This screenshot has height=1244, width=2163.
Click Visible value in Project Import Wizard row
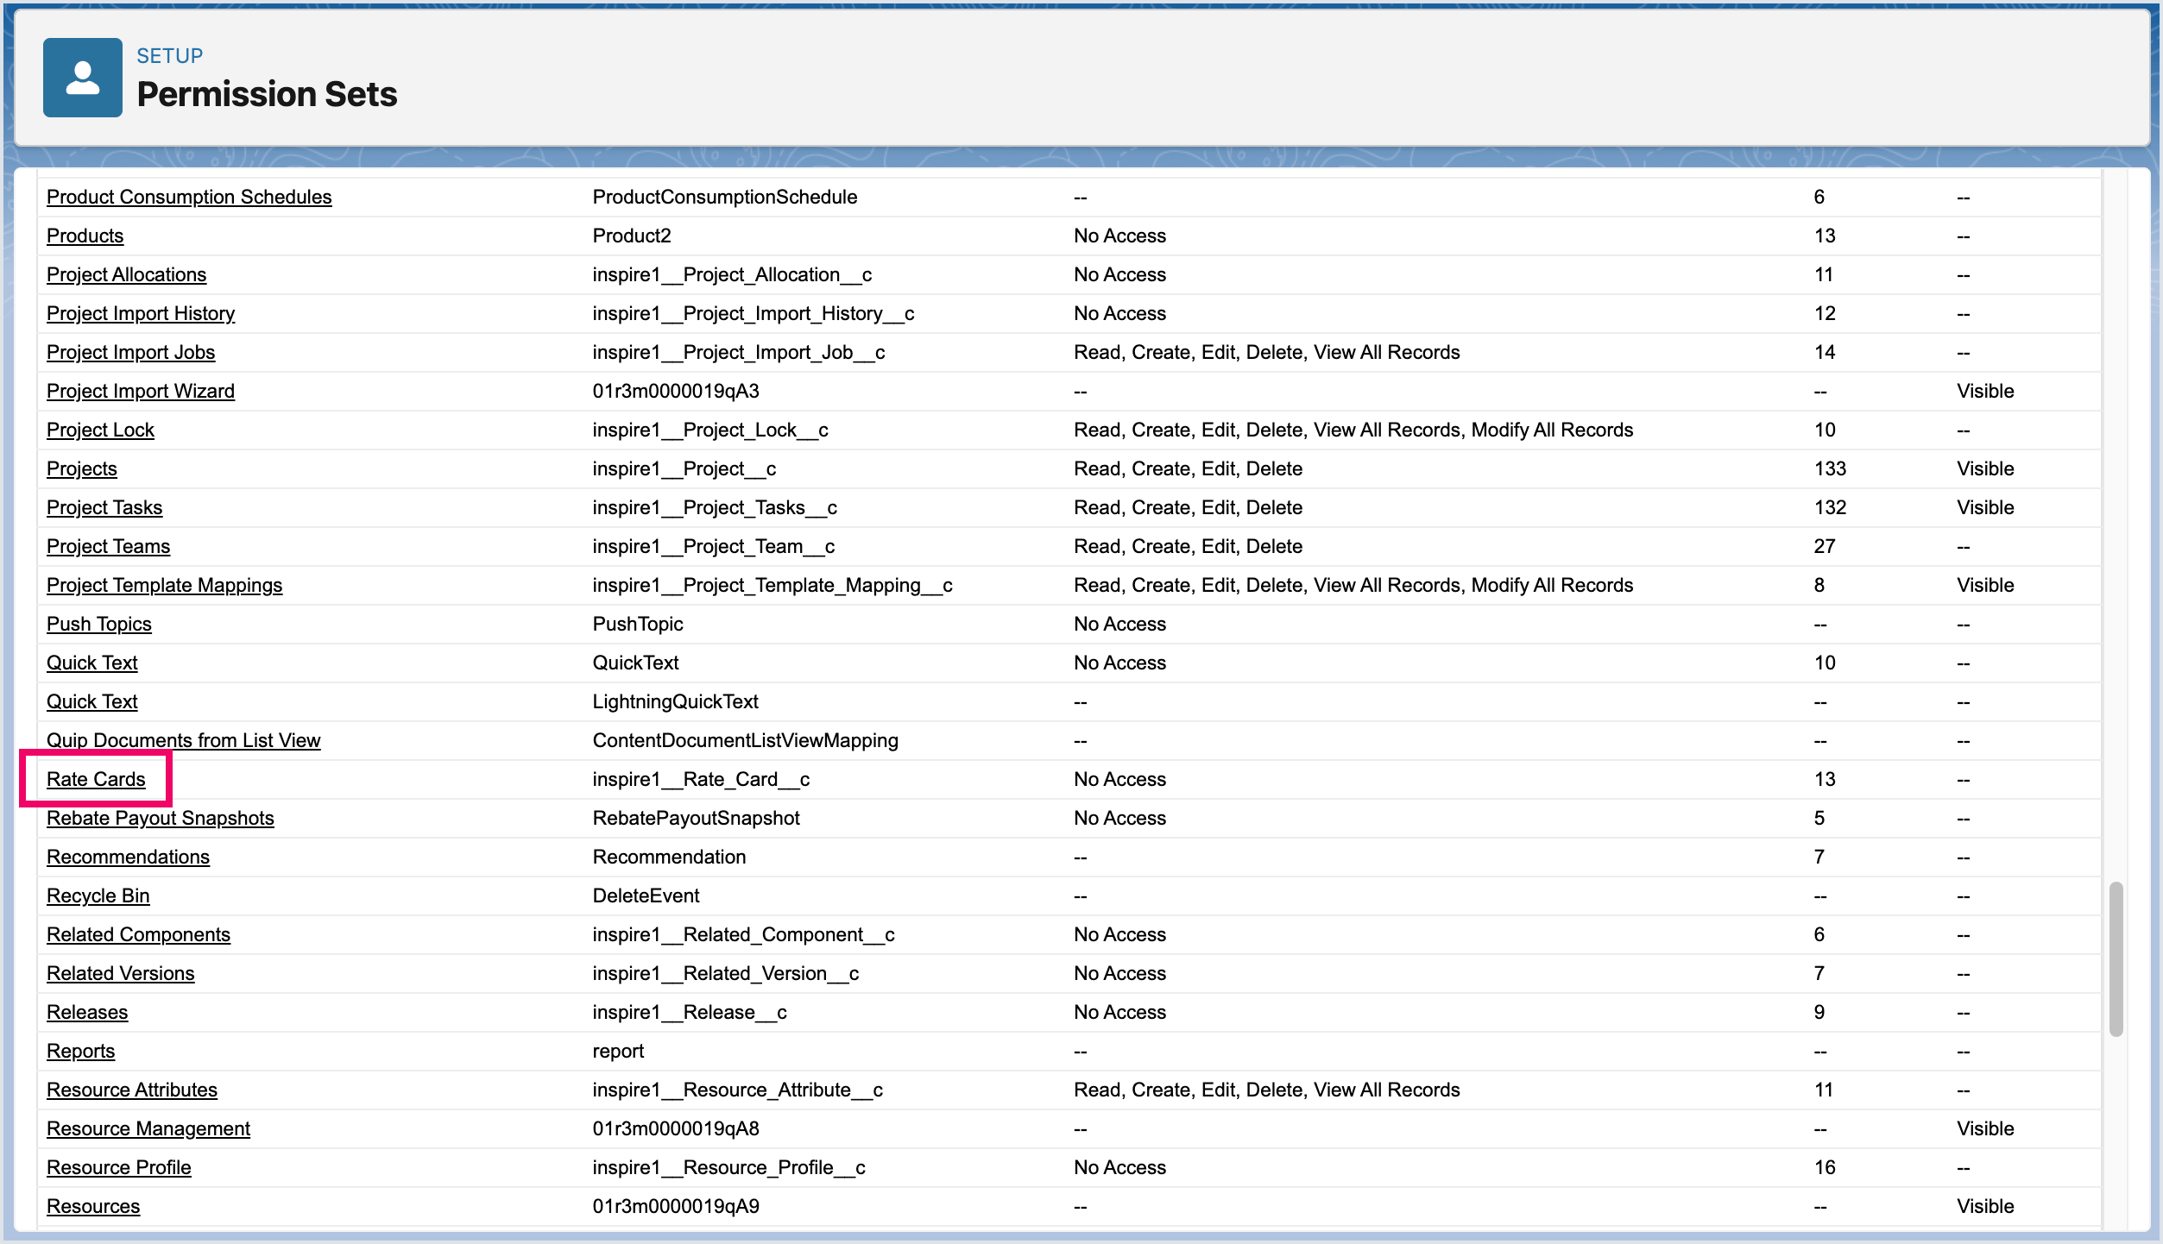pyautogui.click(x=1985, y=391)
